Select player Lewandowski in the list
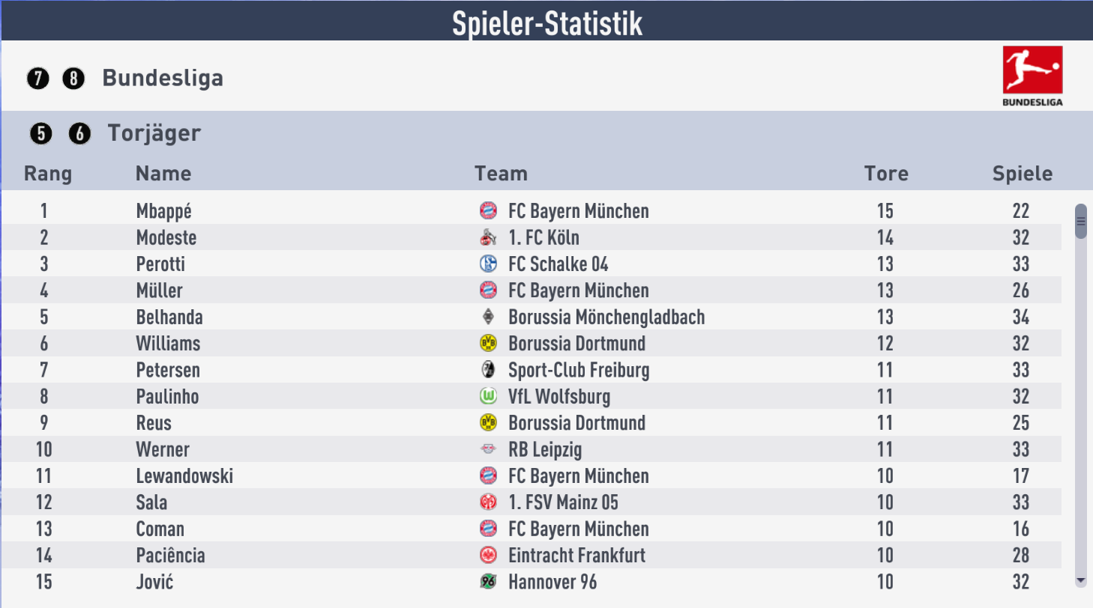 pyautogui.click(x=184, y=476)
